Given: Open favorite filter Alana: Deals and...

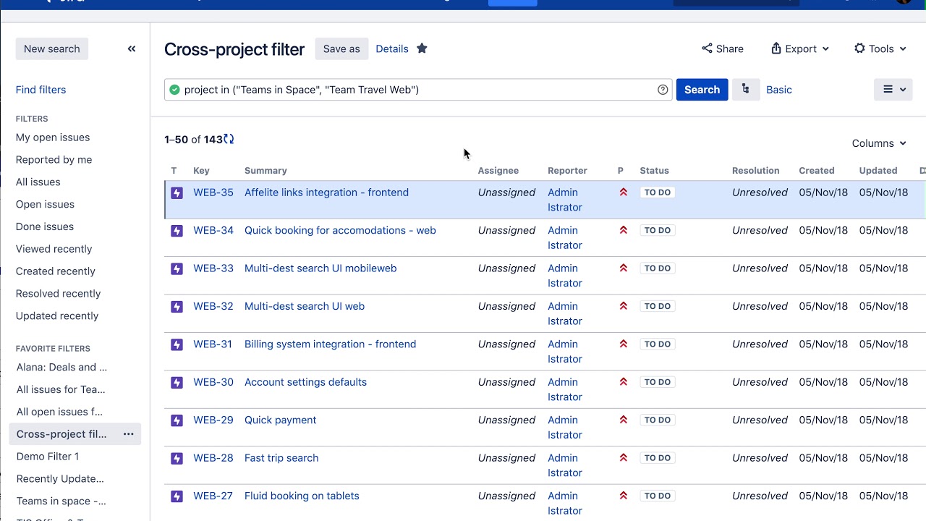Looking at the screenshot, I should [61, 367].
